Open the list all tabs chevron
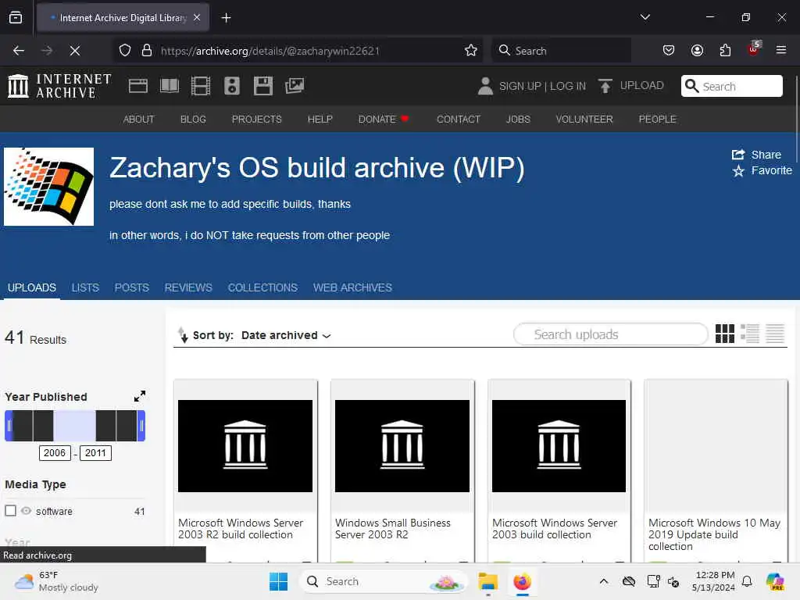The width and height of the screenshot is (800, 600). (x=645, y=18)
